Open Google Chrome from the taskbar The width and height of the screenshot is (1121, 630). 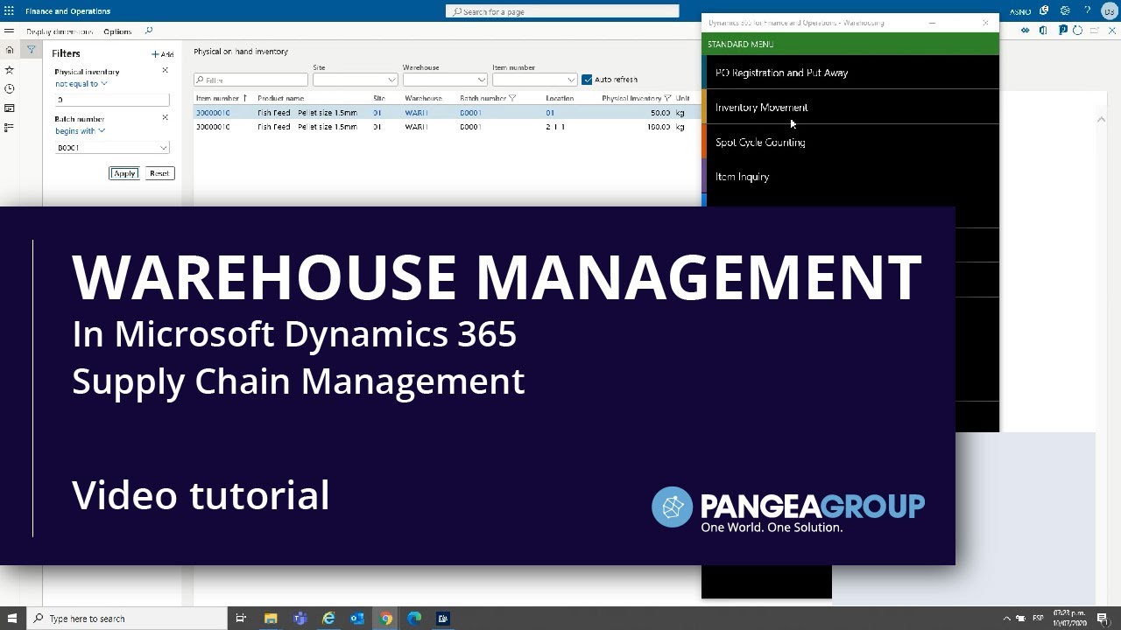[x=385, y=619]
